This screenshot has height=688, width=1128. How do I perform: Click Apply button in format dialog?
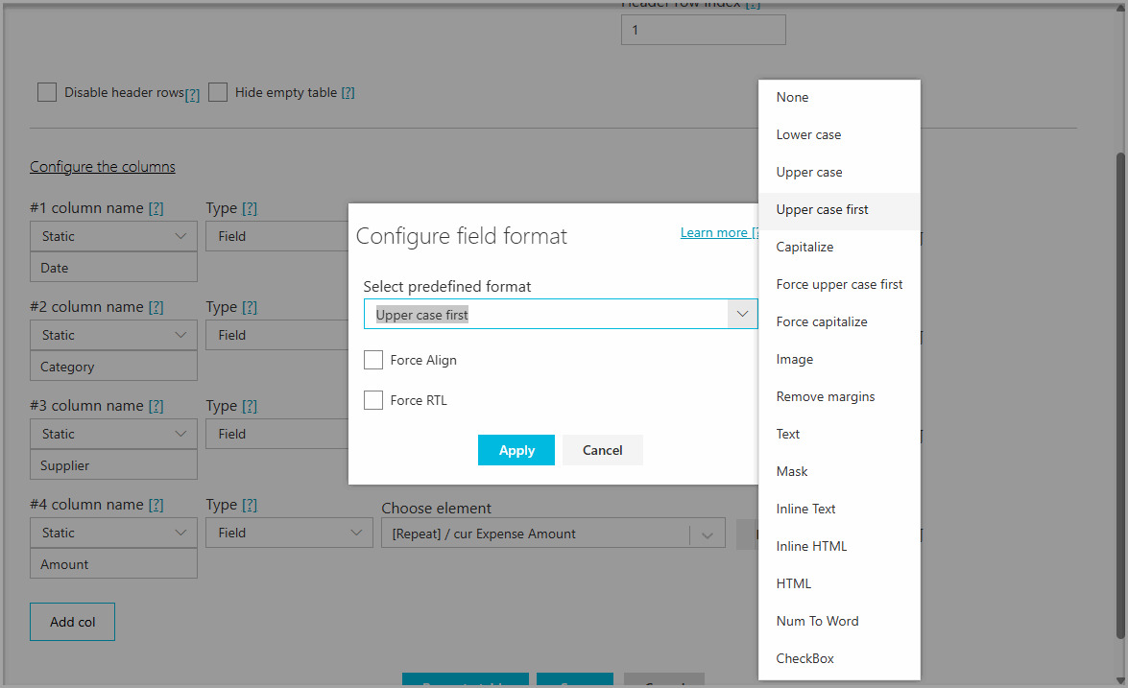516,450
